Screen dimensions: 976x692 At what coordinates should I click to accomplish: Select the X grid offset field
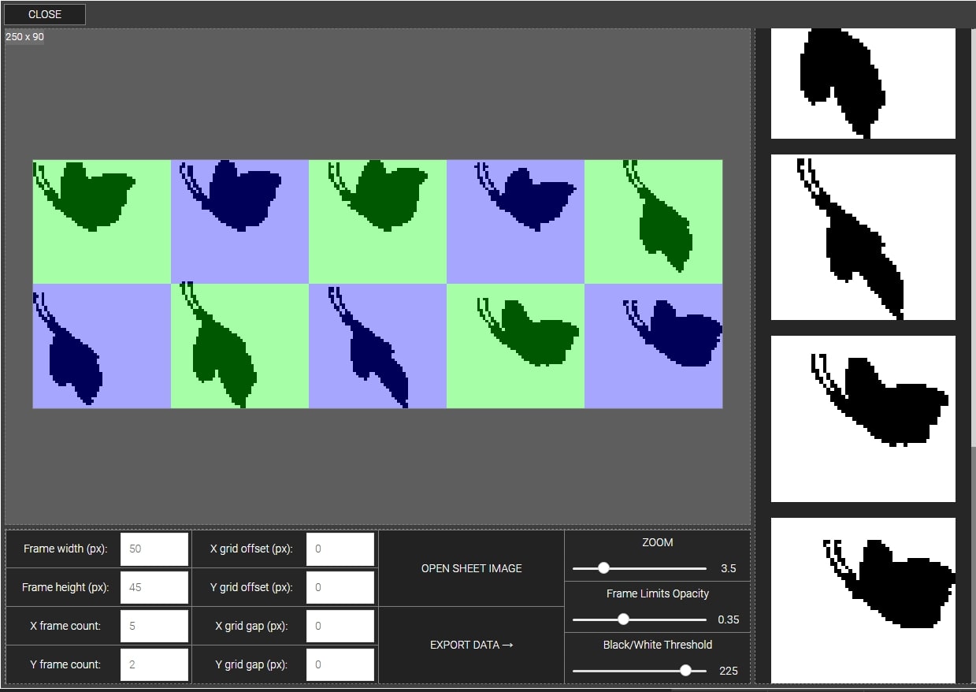(340, 549)
